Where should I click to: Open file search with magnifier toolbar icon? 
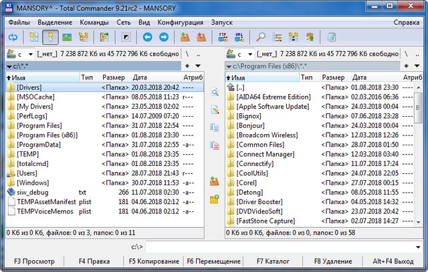[261, 37]
